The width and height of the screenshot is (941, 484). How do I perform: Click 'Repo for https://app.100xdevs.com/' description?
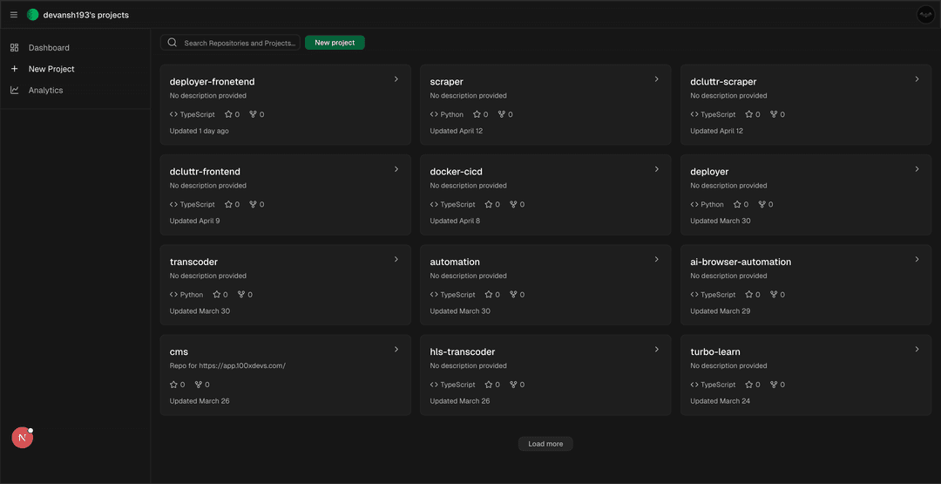pyautogui.click(x=227, y=365)
